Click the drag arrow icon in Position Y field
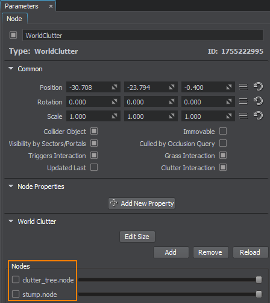 click(172, 87)
